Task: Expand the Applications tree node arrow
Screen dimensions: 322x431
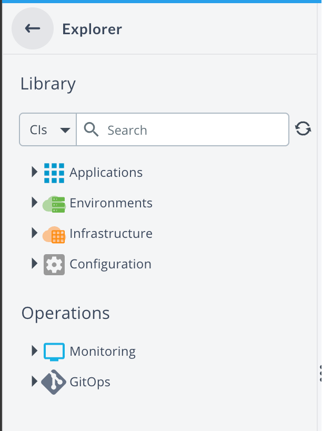Action: (34, 172)
